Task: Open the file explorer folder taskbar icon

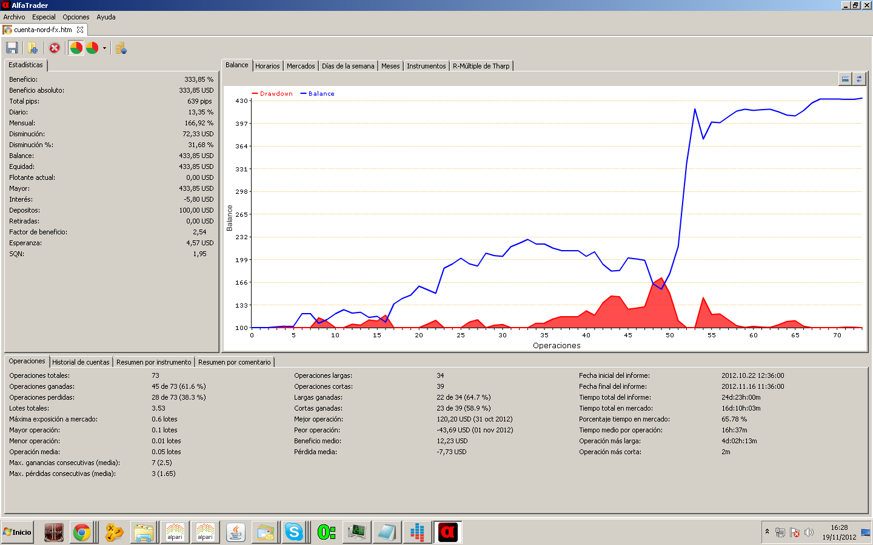Action: pos(144,532)
